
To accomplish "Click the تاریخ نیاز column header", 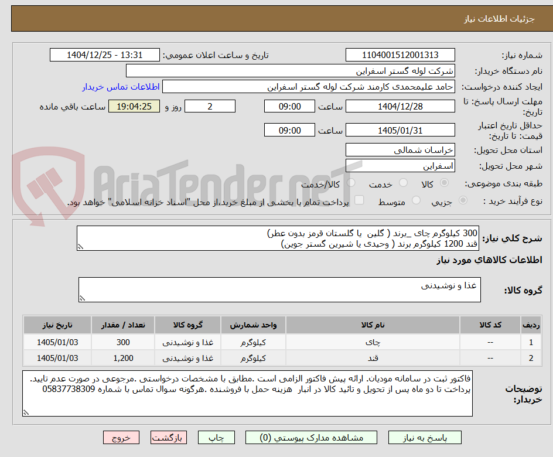I will click(x=57, y=325).
